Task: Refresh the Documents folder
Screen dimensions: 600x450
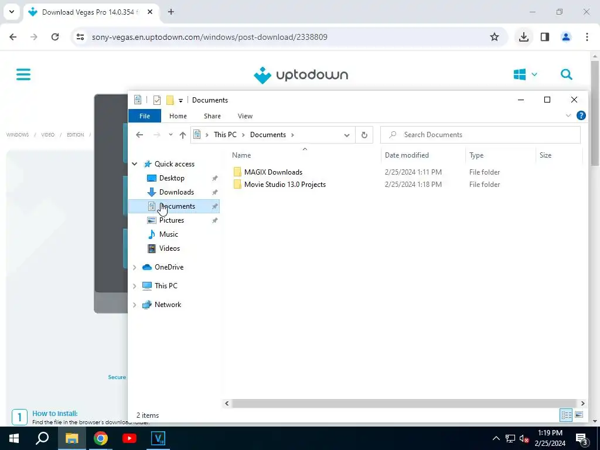Action: tap(364, 135)
